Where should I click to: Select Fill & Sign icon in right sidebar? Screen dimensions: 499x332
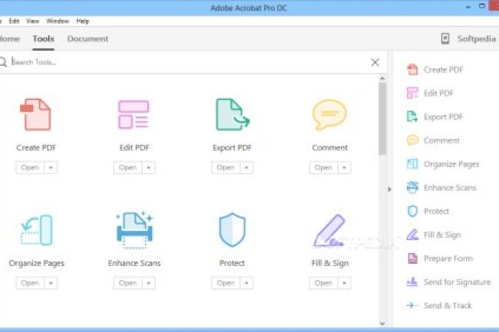click(x=412, y=235)
